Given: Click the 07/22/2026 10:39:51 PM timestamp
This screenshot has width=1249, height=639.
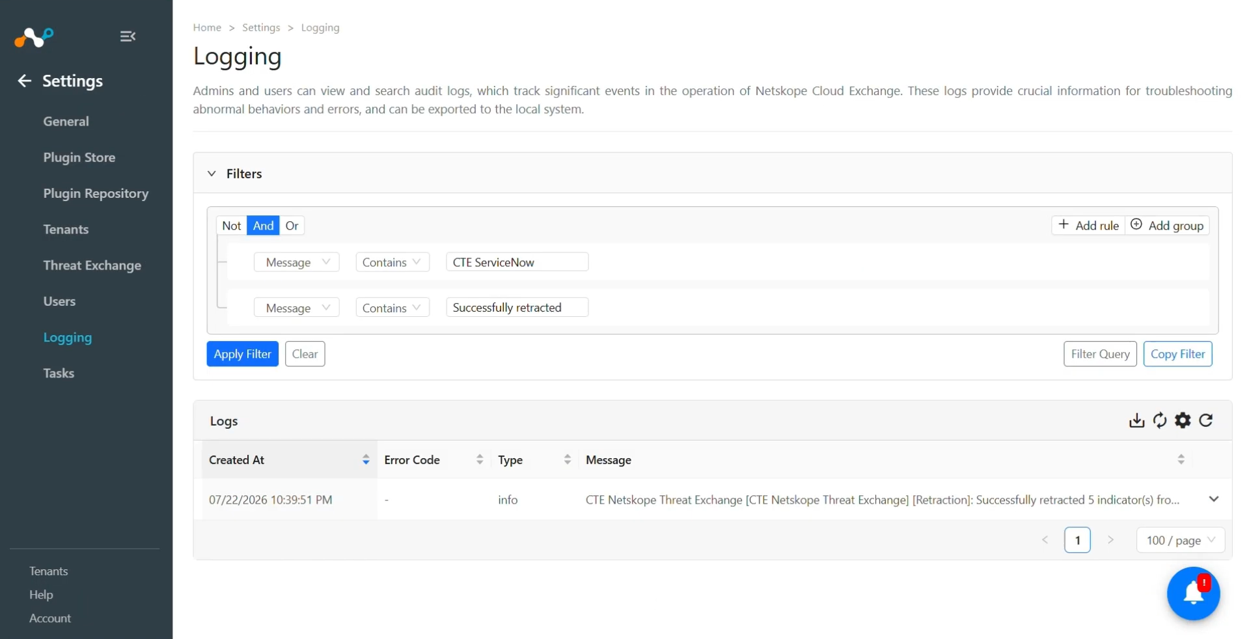Looking at the screenshot, I should click(271, 500).
